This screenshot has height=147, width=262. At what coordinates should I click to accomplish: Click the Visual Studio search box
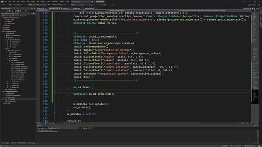pos(82,2)
